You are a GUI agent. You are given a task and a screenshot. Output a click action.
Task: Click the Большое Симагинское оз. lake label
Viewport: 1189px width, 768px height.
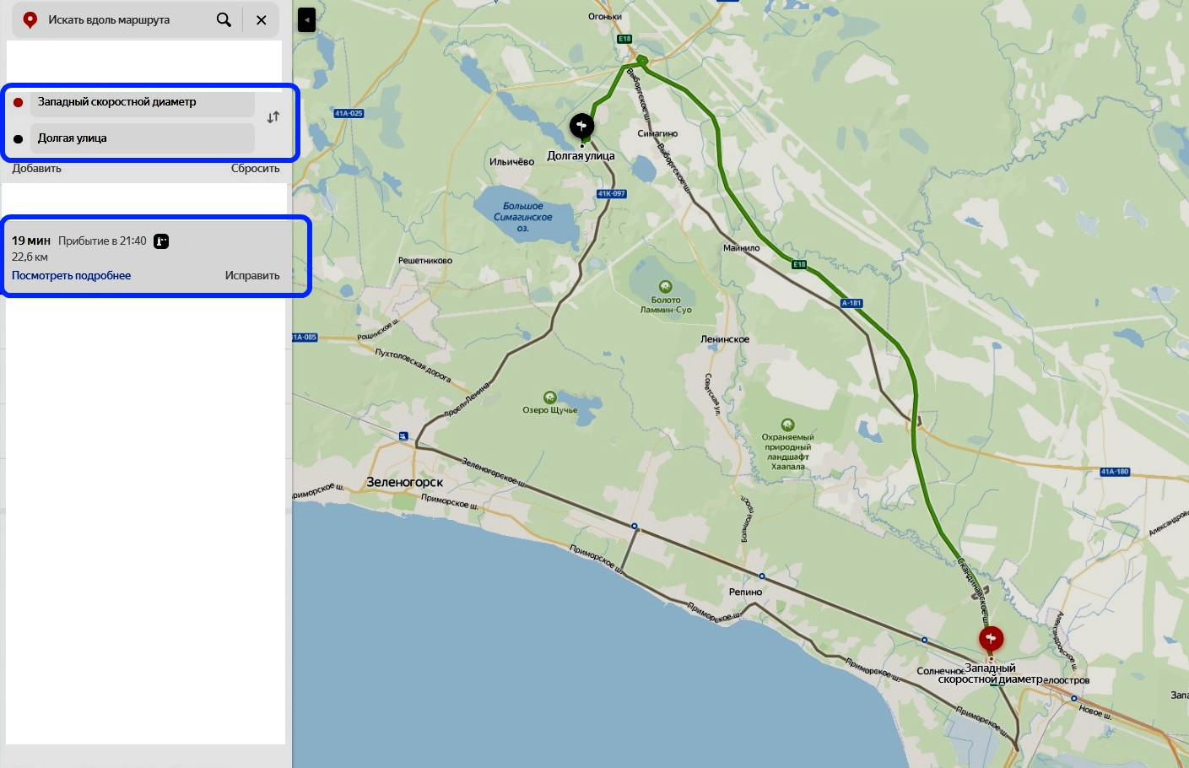click(523, 217)
